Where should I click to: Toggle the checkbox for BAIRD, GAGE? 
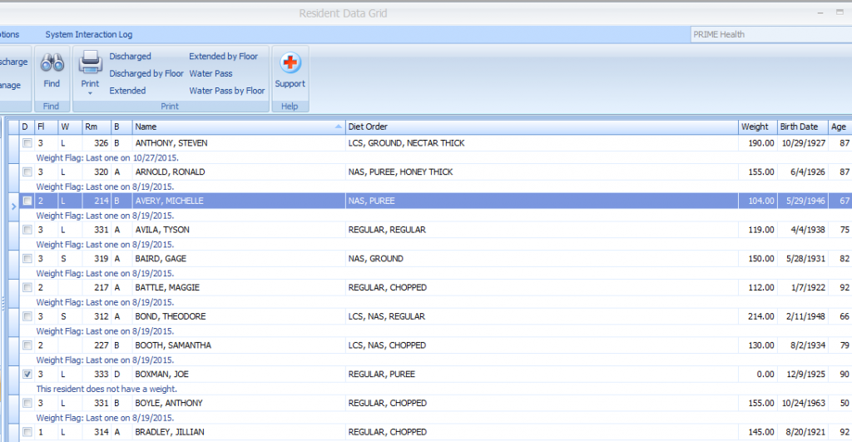(27, 259)
